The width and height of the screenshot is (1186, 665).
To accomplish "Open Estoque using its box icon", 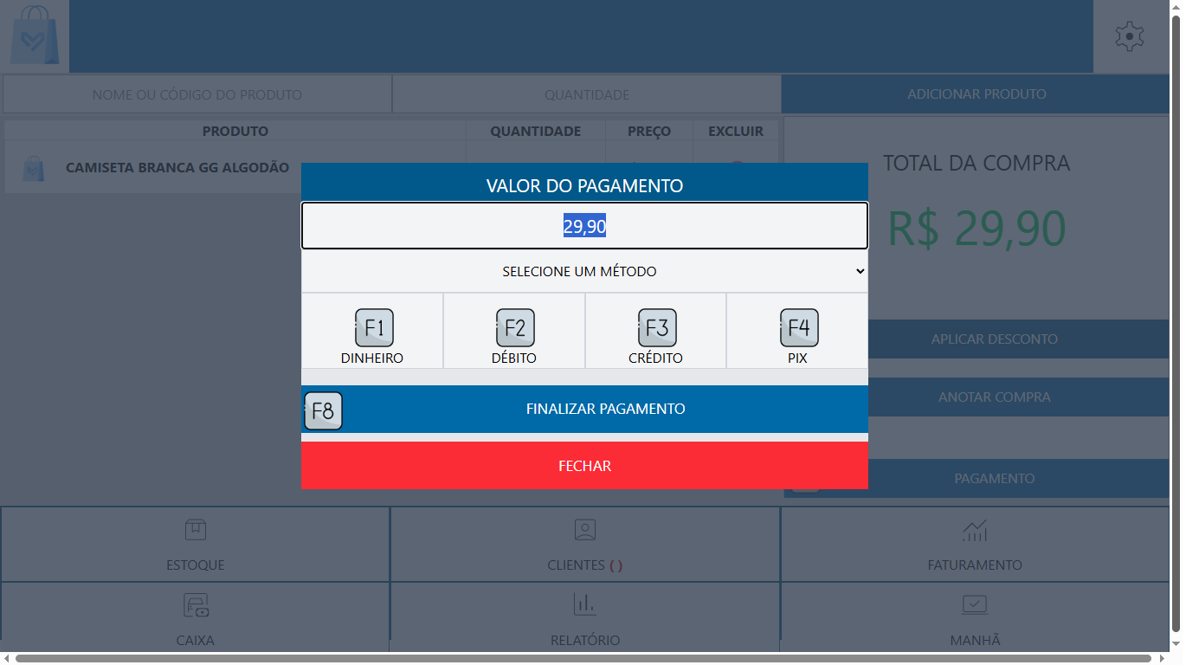I will coord(195,530).
